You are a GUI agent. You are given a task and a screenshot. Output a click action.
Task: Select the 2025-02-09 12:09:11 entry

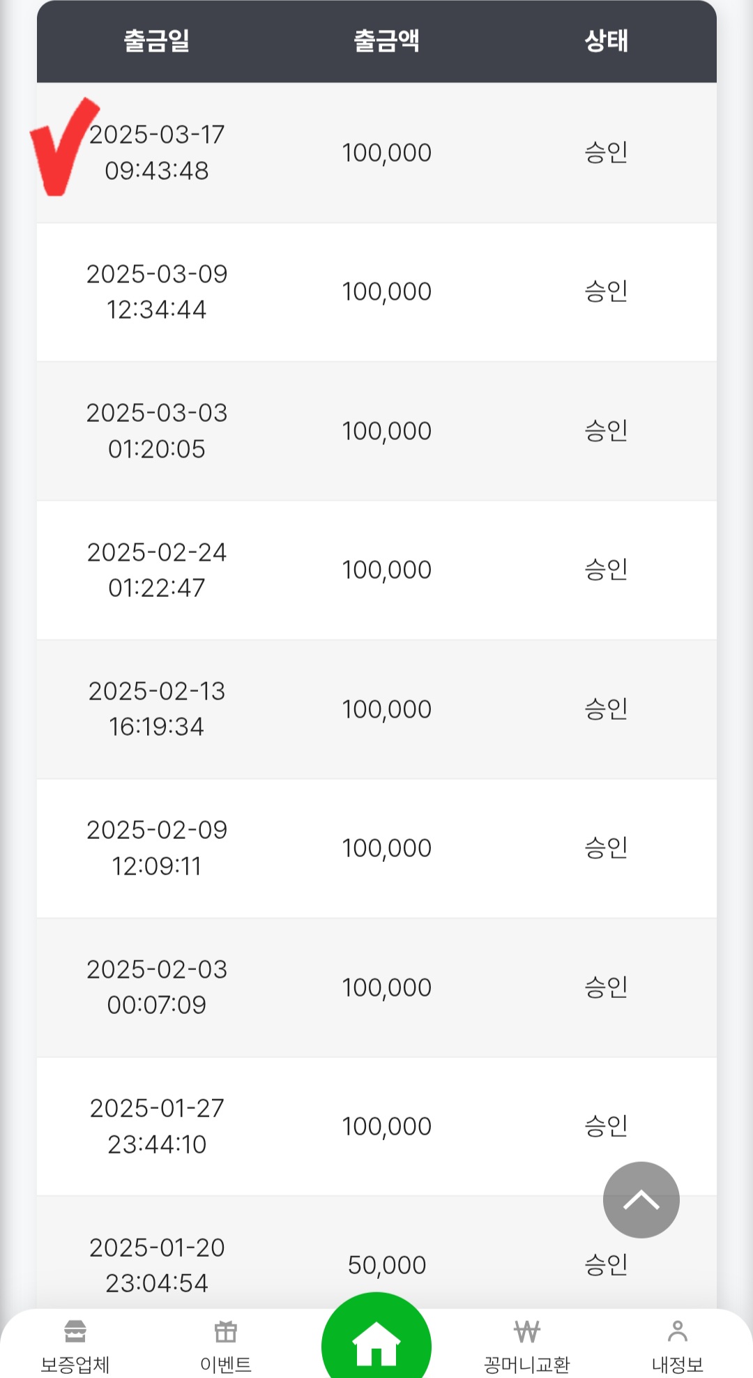point(157,848)
